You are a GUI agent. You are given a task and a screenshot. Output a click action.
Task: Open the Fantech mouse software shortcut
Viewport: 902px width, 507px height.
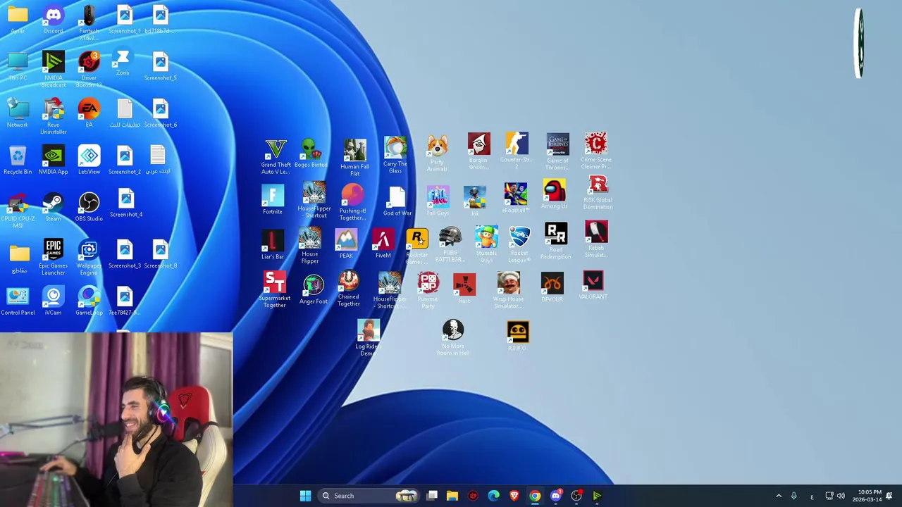point(89,23)
